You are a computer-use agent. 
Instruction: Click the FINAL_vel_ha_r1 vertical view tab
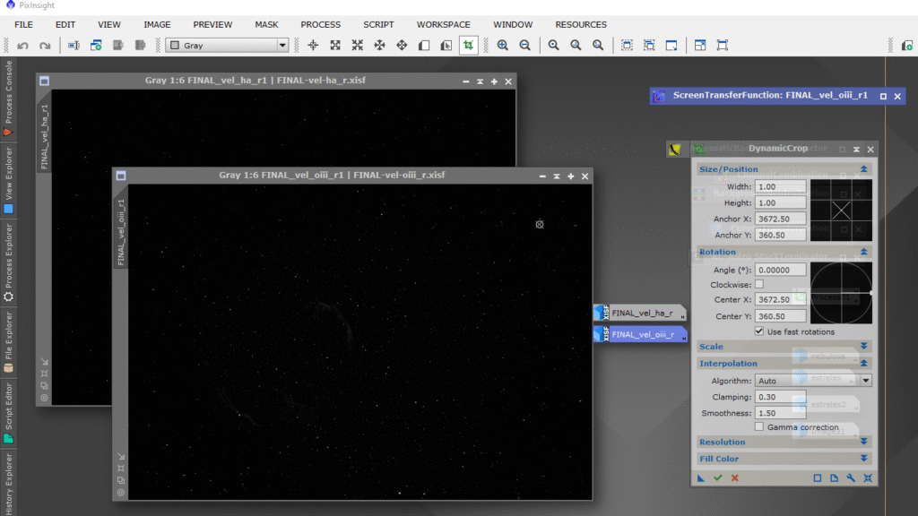45,137
